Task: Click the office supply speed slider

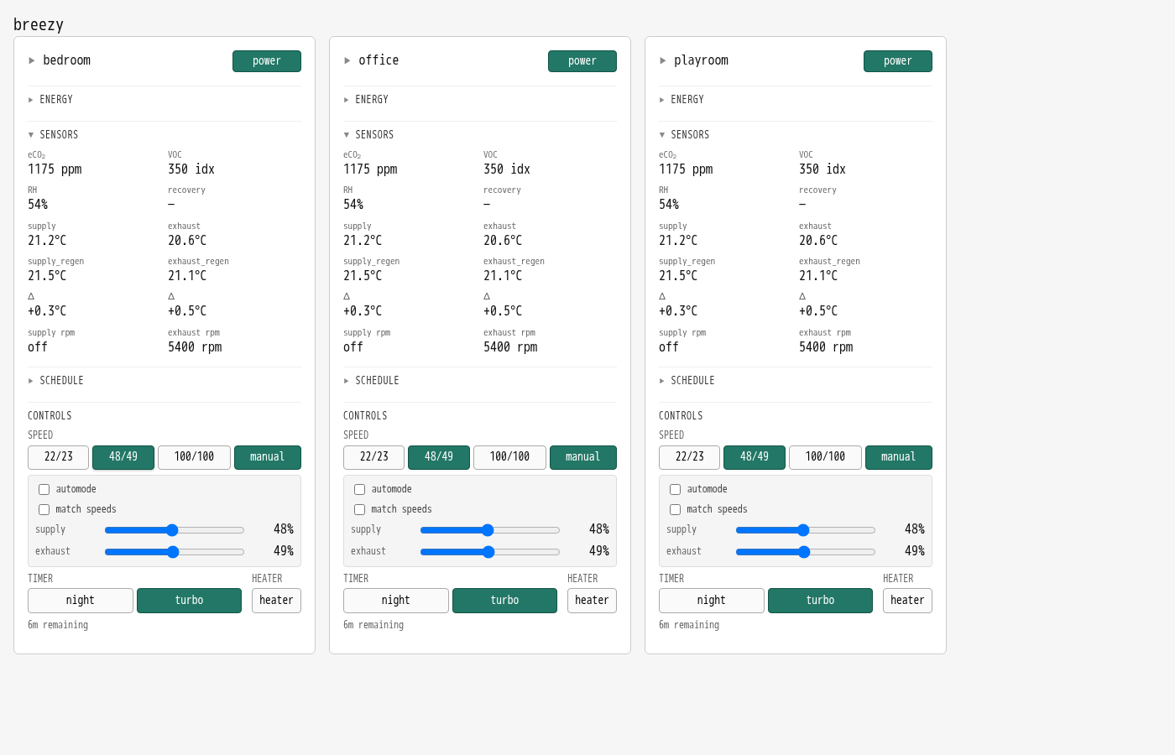Action: tap(490, 530)
